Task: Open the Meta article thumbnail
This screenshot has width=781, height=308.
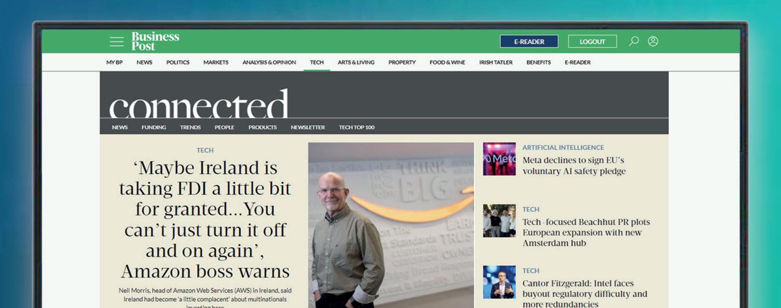Action: coord(499,159)
